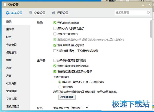Screen dimensions: 154x112
Task: Select 登录 in the sidebar
Action: 16,21
